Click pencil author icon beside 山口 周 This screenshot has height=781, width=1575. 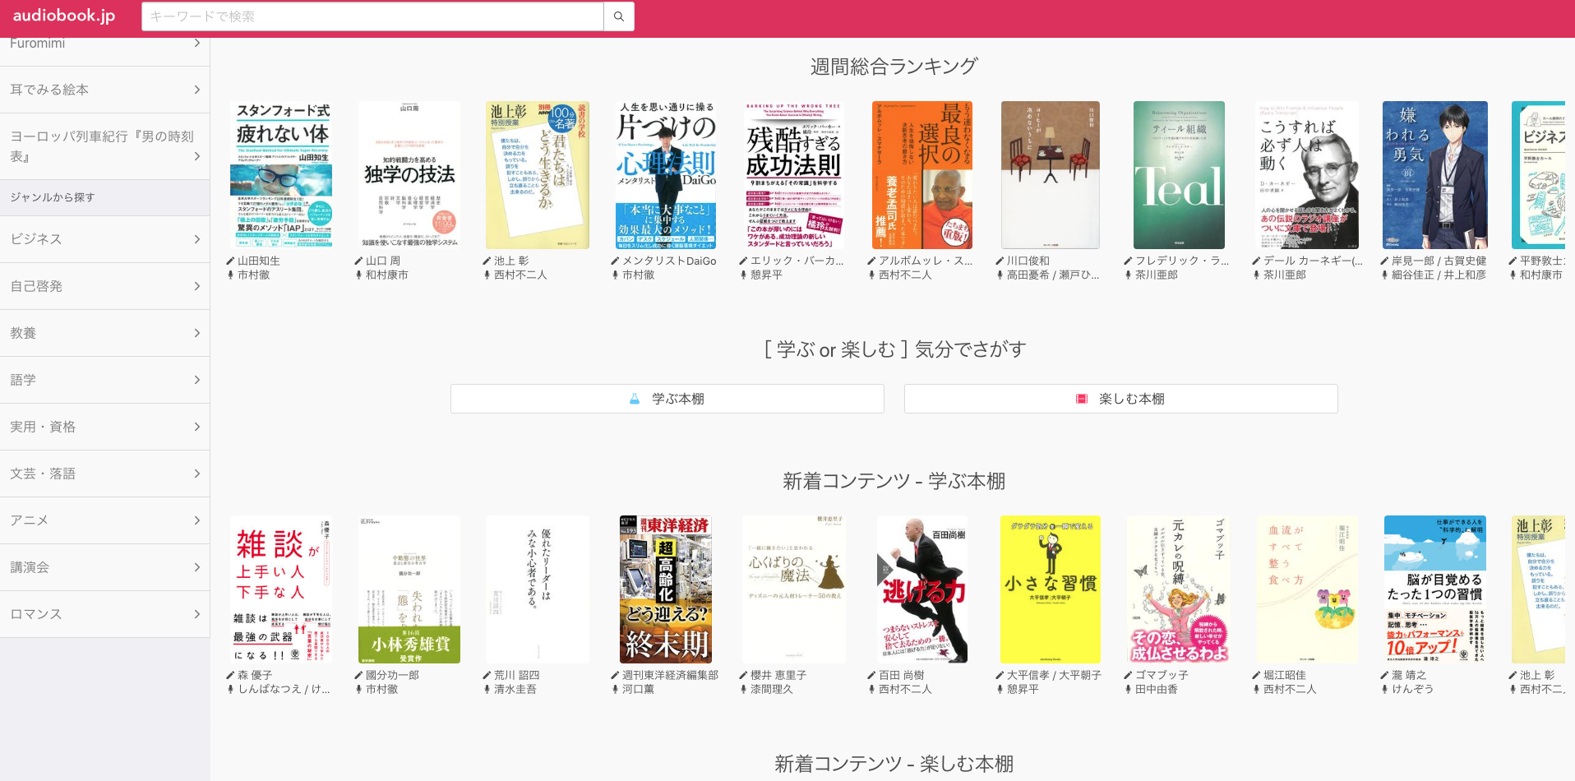point(358,261)
